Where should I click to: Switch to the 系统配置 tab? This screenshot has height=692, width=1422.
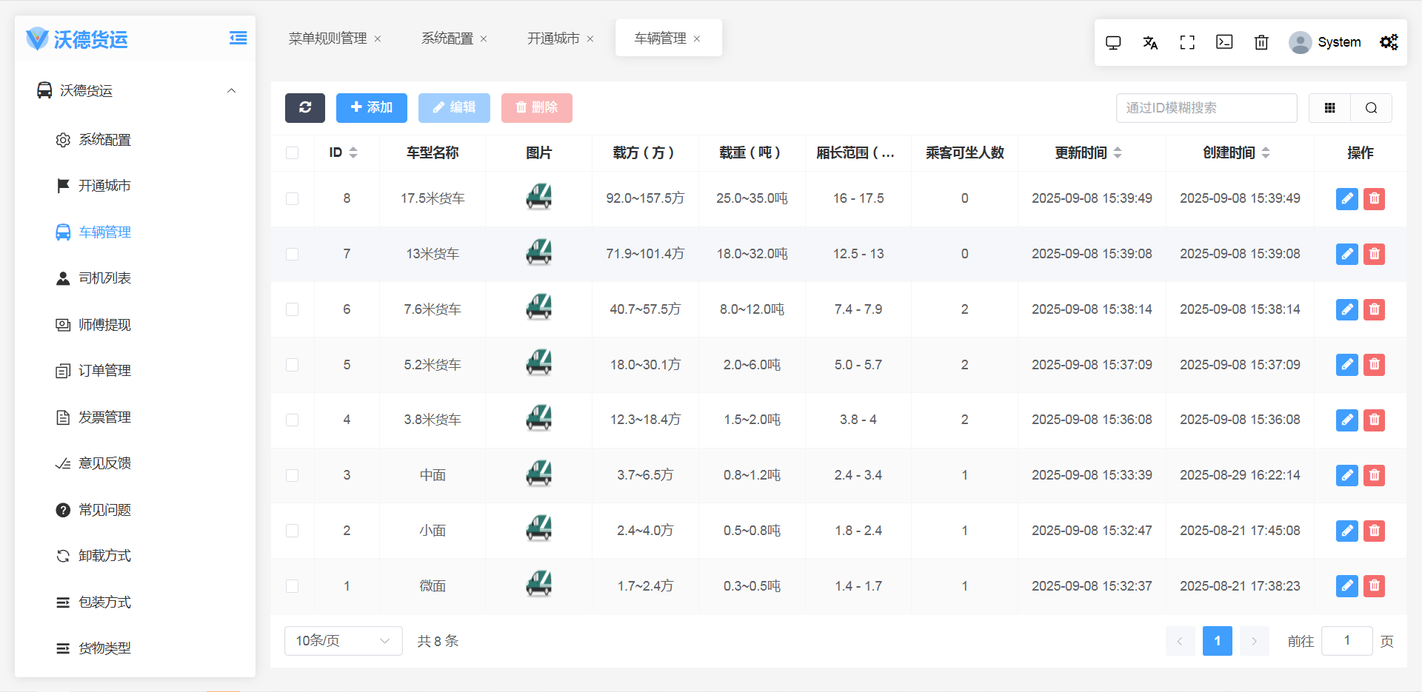tap(447, 38)
